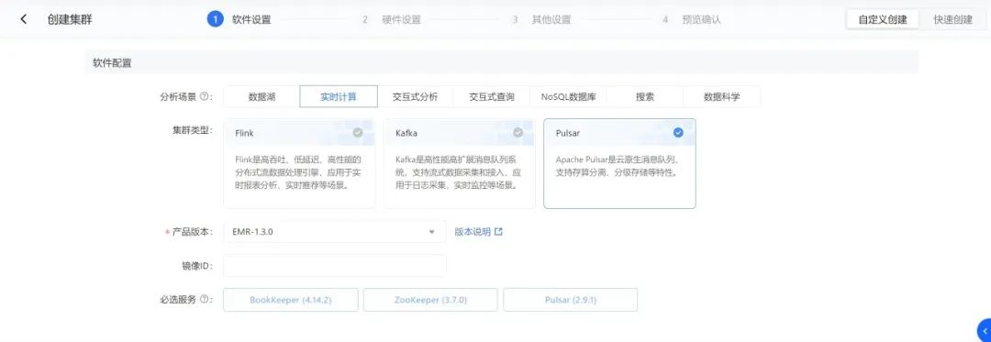Screen dimensions: 991x342
Task: Go back using the left arrow icon
Action: tap(23, 19)
